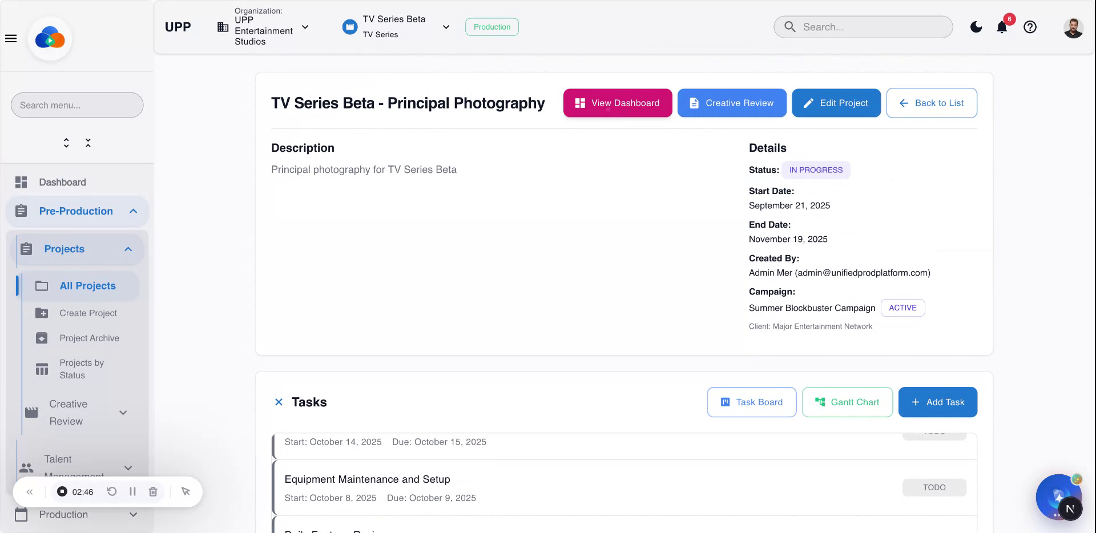This screenshot has height=533, width=1096.
Task: Click the Add Task button
Action: 937,402
